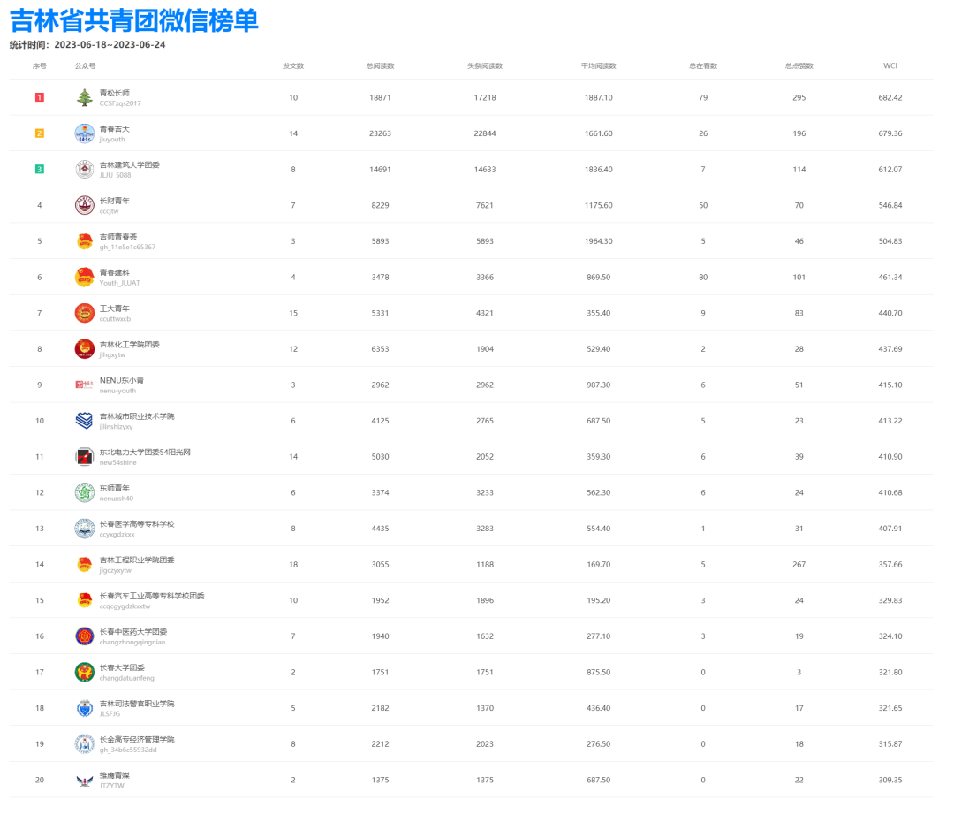Click total likes value 267

(x=799, y=564)
